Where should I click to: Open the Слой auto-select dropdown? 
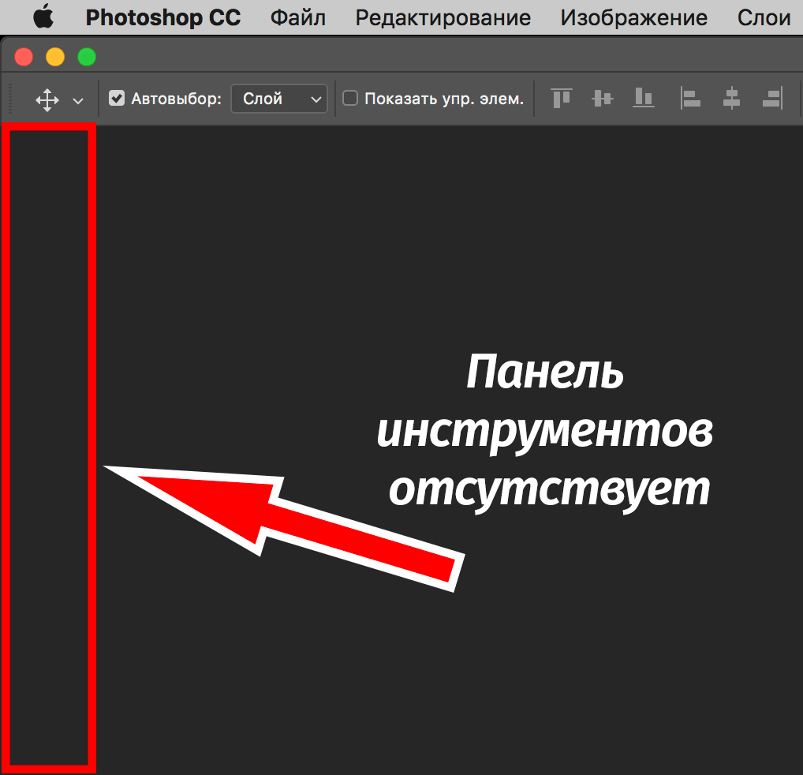279,99
